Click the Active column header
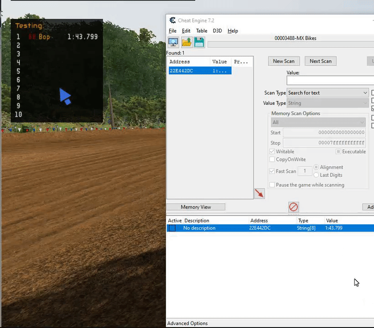Screen dimensions: 374x328 pos(175,220)
